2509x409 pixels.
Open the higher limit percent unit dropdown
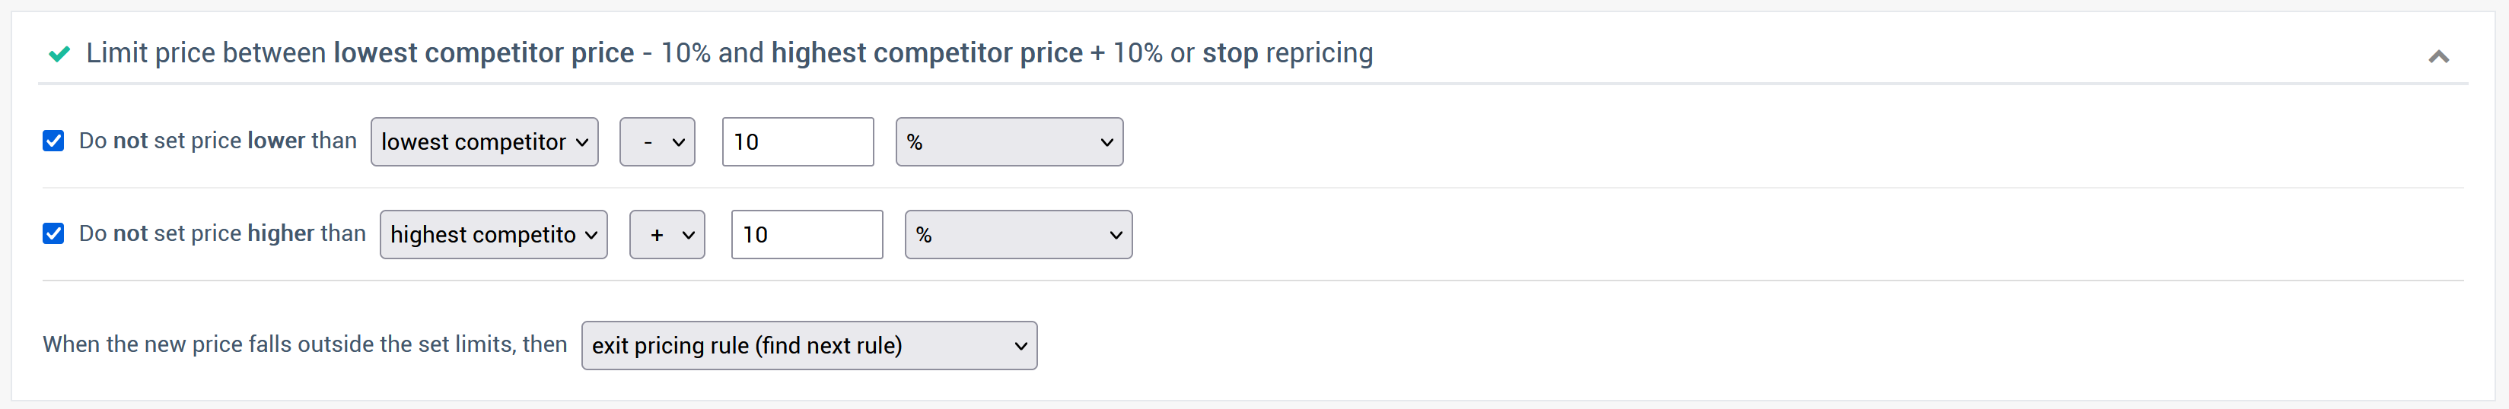click(x=1017, y=235)
